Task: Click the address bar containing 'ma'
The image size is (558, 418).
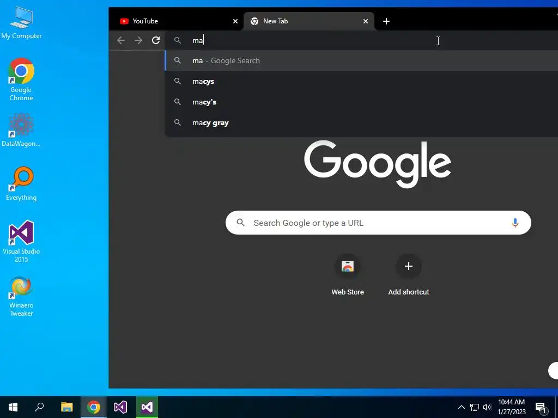Action: point(361,40)
